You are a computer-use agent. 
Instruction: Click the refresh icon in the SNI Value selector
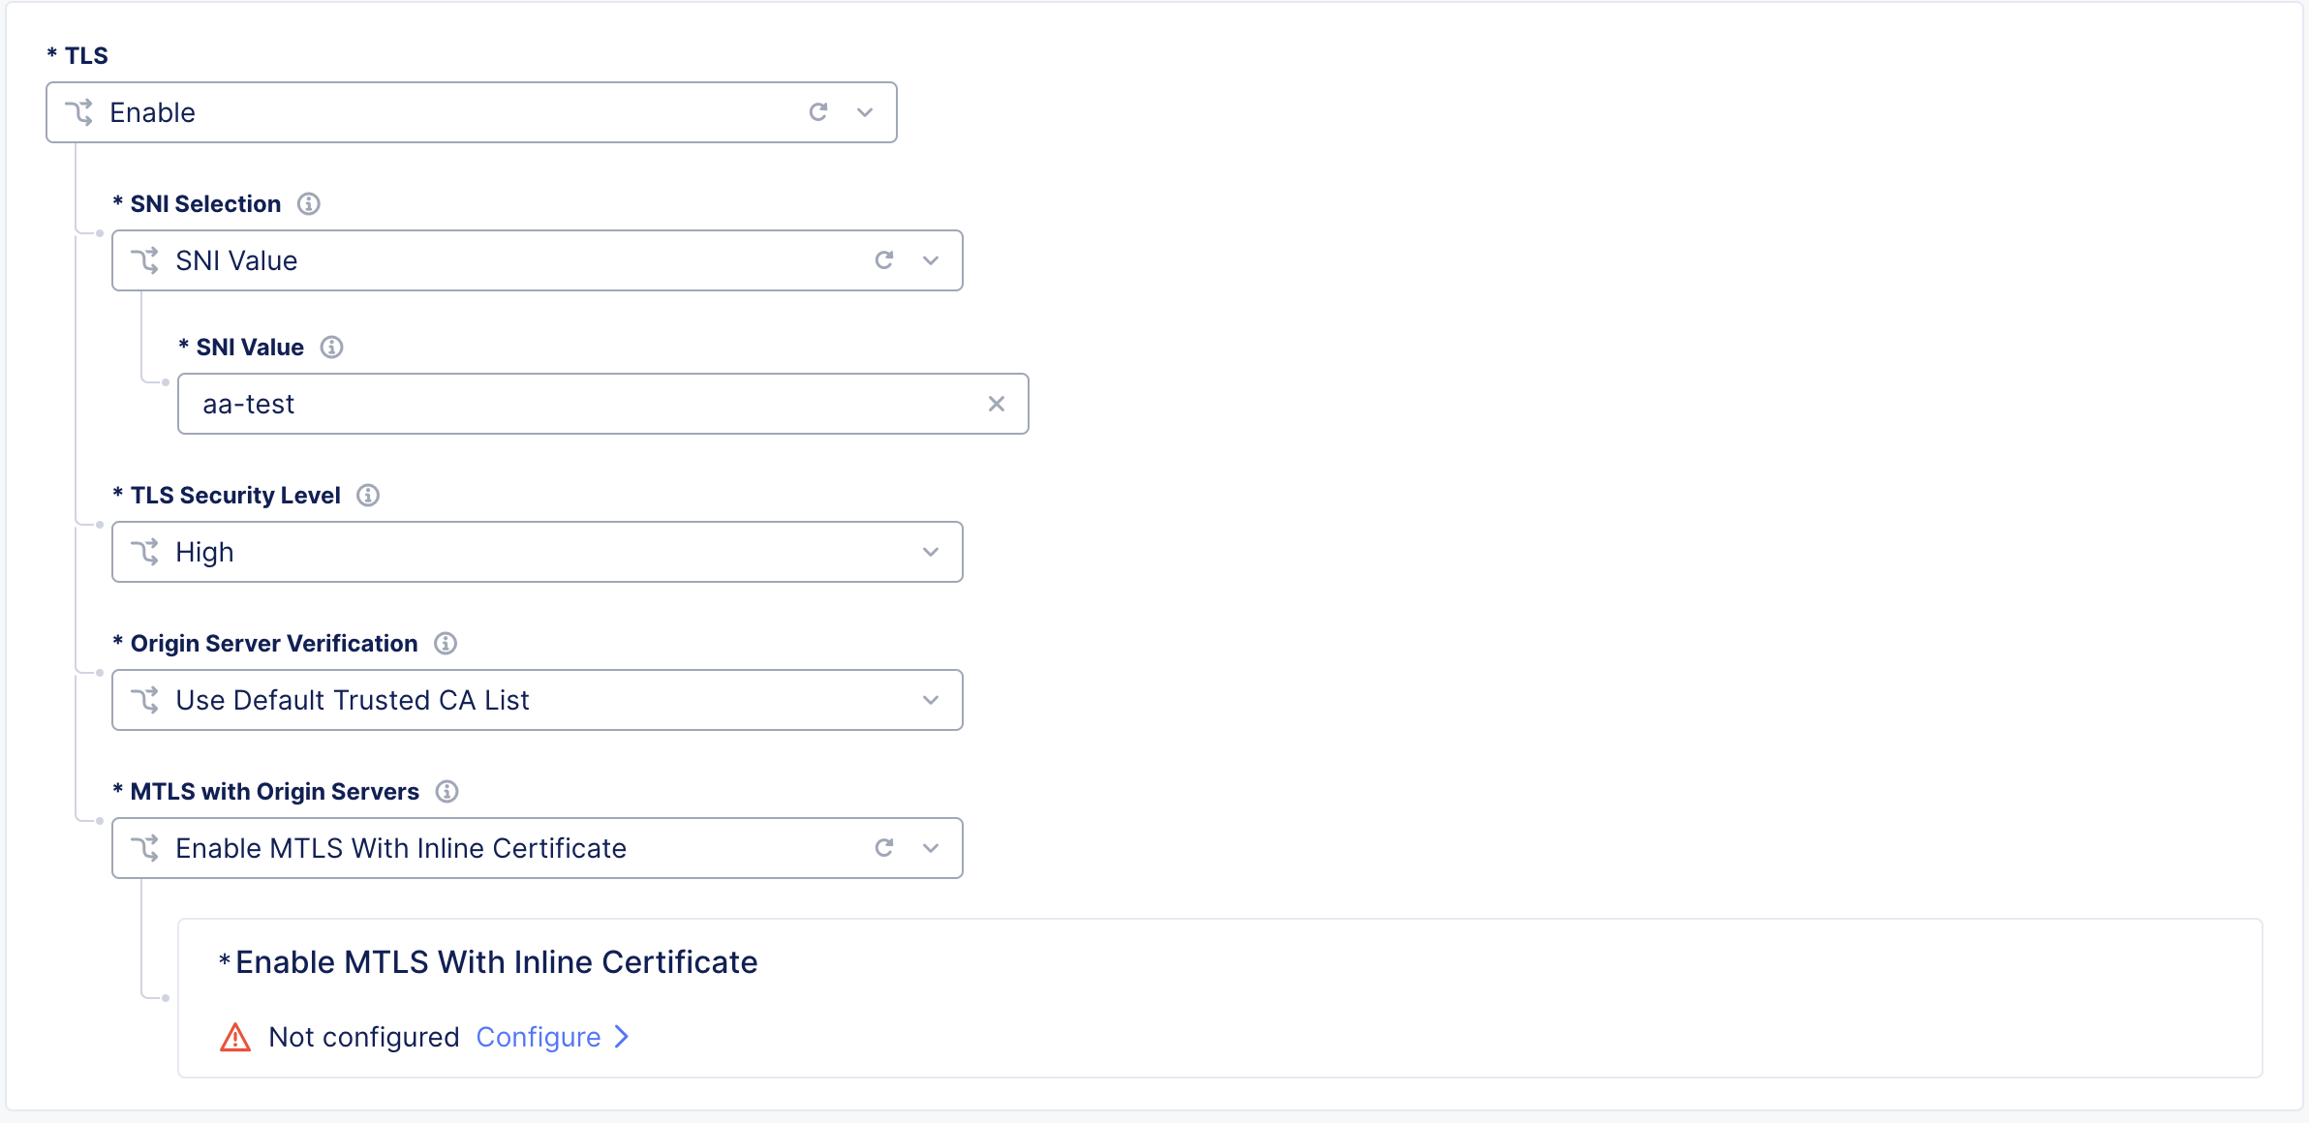pyautogui.click(x=882, y=259)
